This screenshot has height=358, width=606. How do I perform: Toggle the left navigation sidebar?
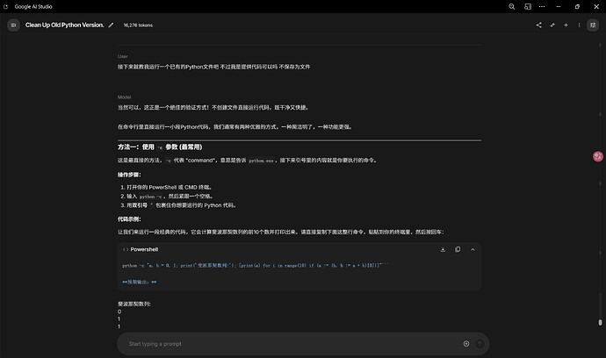point(13,25)
